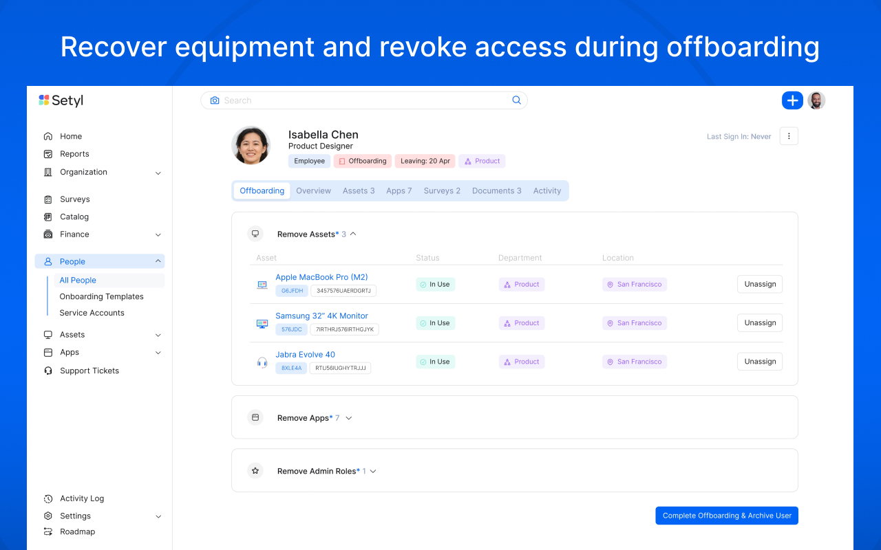Click the blue plus add button
Viewport: 881px width, 550px height.
click(x=792, y=100)
